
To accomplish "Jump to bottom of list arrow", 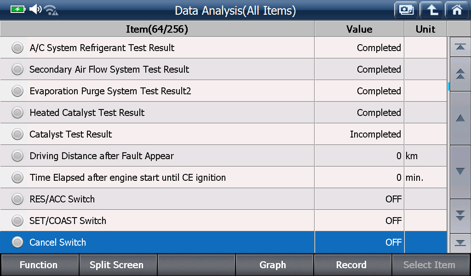I will pos(460,243).
